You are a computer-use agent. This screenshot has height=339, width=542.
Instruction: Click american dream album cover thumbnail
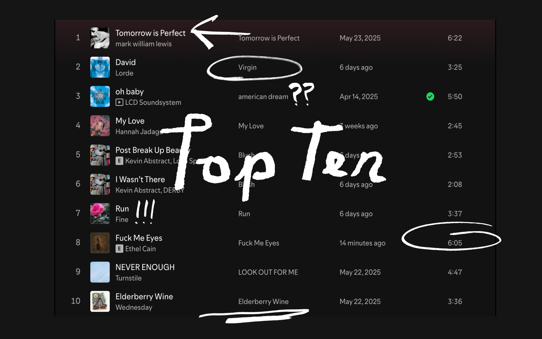(x=100, y=97)
